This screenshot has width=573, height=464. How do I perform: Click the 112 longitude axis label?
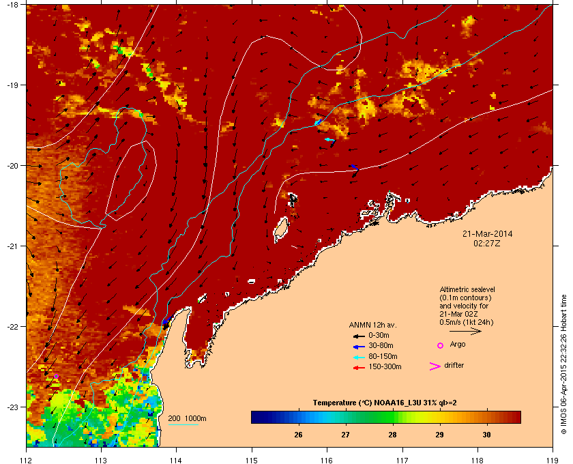[27, 461]
